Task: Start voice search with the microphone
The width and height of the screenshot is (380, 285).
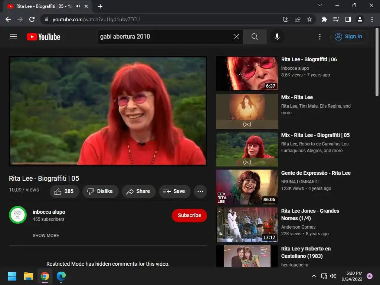Action: (277, 37)
